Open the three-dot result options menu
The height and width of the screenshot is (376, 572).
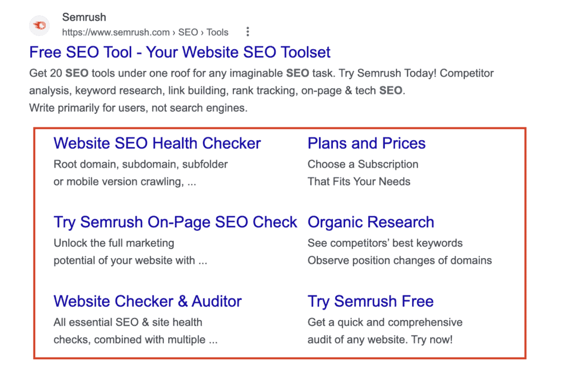coord(248,32)
